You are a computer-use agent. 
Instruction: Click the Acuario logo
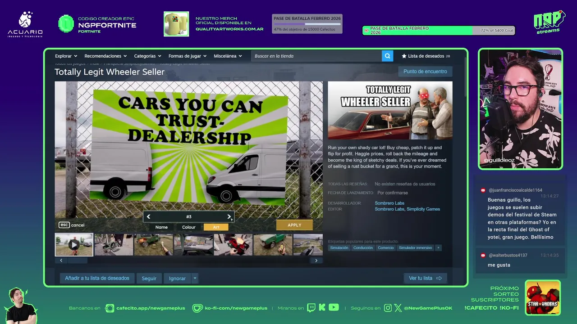[25, 24]
